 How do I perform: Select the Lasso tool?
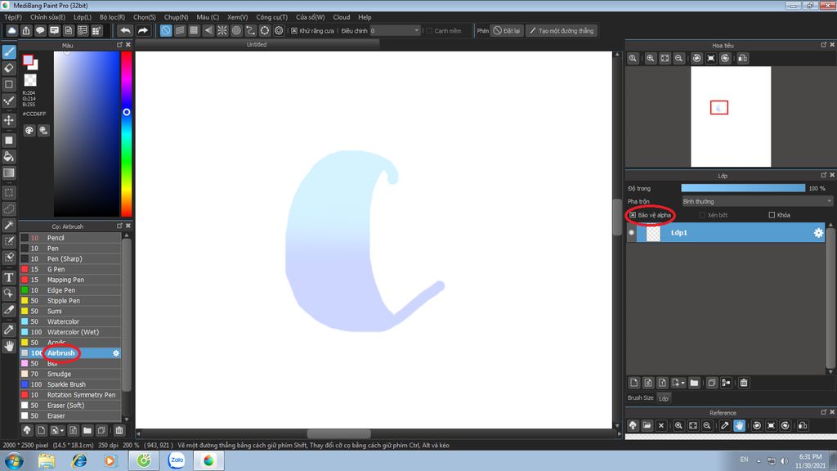click(9, 209)
